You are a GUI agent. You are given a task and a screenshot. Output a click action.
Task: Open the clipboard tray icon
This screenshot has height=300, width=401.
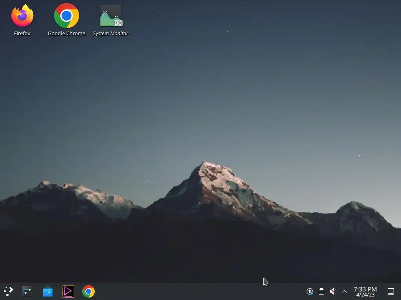(322, 291)
